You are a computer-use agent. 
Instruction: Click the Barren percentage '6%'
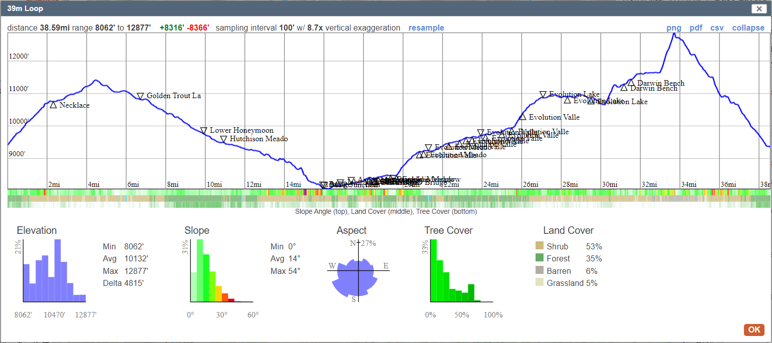click(592, 271)
